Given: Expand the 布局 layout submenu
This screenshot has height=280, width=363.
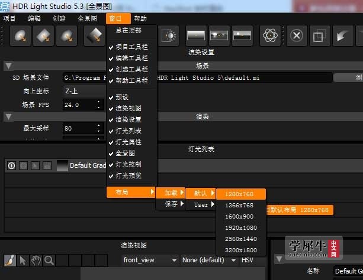Looking at the screenshot, I should (x=131, y=192).
